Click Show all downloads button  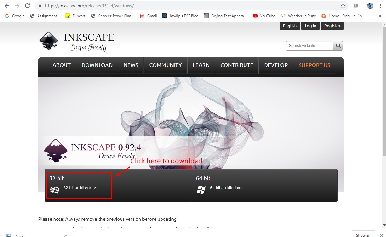363,234
